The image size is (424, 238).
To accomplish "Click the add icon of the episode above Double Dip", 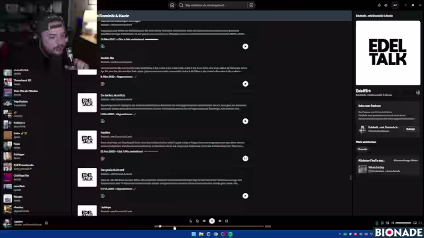I will pos(103,46).
